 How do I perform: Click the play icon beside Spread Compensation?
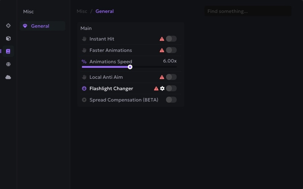coord(84,100)
